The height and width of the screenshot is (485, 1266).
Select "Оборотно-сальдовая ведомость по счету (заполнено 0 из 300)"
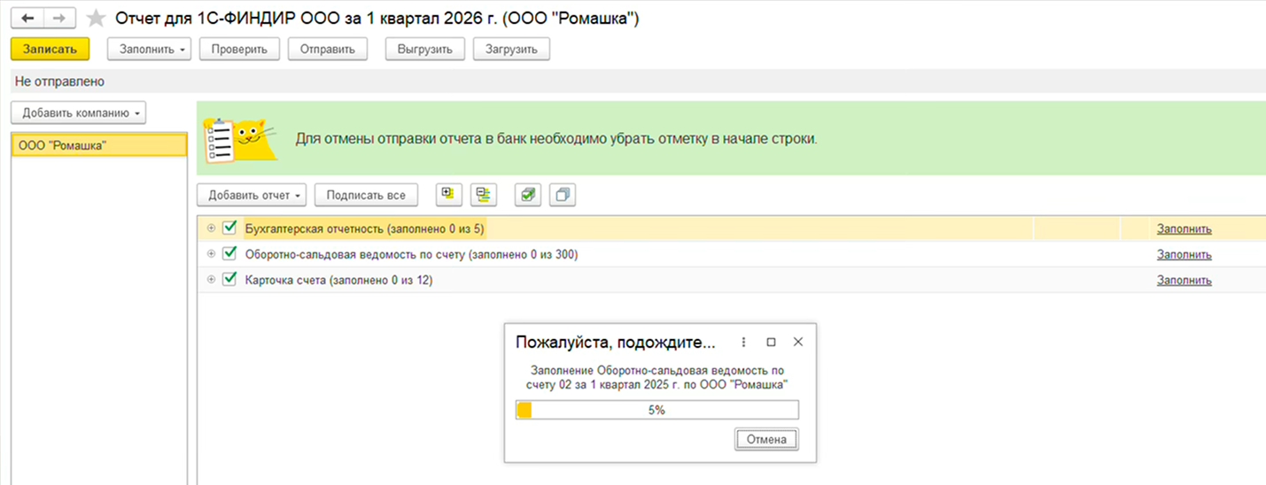click(x=412, y=255)
